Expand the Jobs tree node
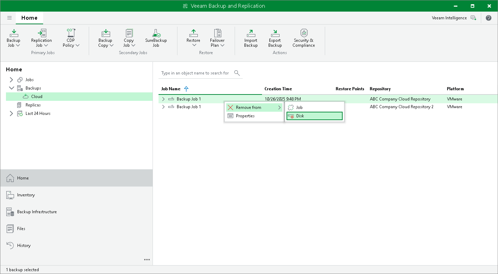Screen dimensions: 498x274 tap(11, 80)
